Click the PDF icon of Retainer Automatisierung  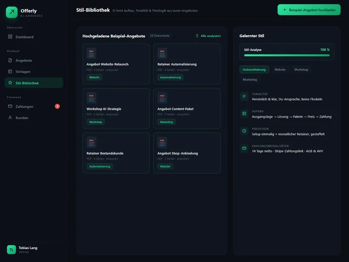click(162, 53)
